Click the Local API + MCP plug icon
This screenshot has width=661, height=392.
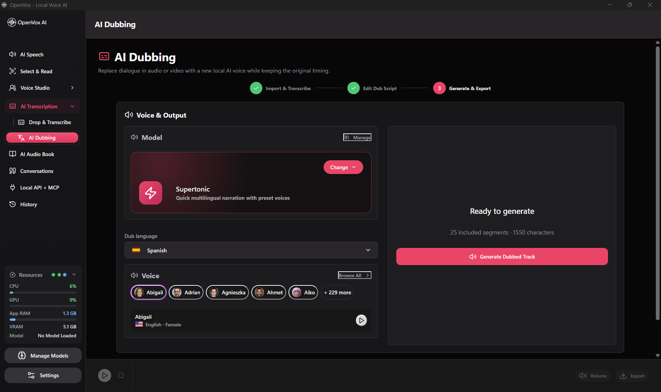tap(13, 187)
